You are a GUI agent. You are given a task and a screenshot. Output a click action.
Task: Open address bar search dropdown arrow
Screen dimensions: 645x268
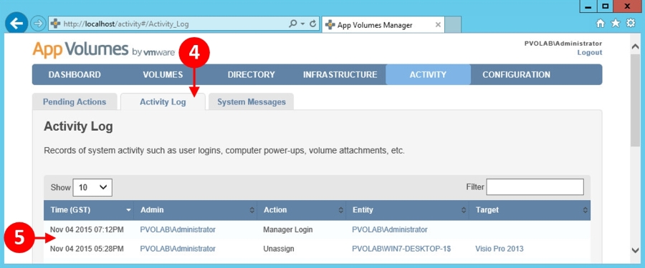coord(302,24)
